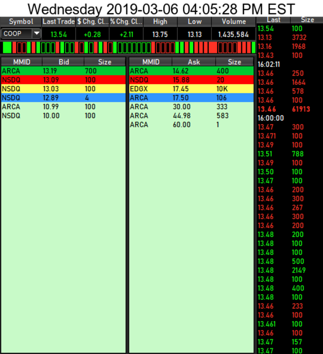The width and height of the screenshot is (323, 354).
Task: Click the 13.47 print sized 157
Action: click(x=290, y=342)
